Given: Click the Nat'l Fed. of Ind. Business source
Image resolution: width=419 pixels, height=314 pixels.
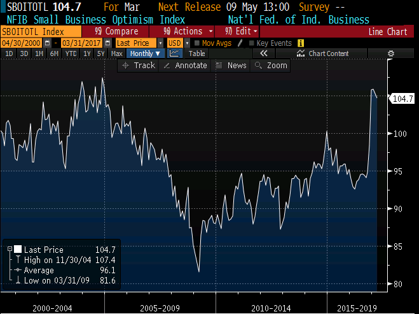Looking at the screenshot, I should point(298,20).
